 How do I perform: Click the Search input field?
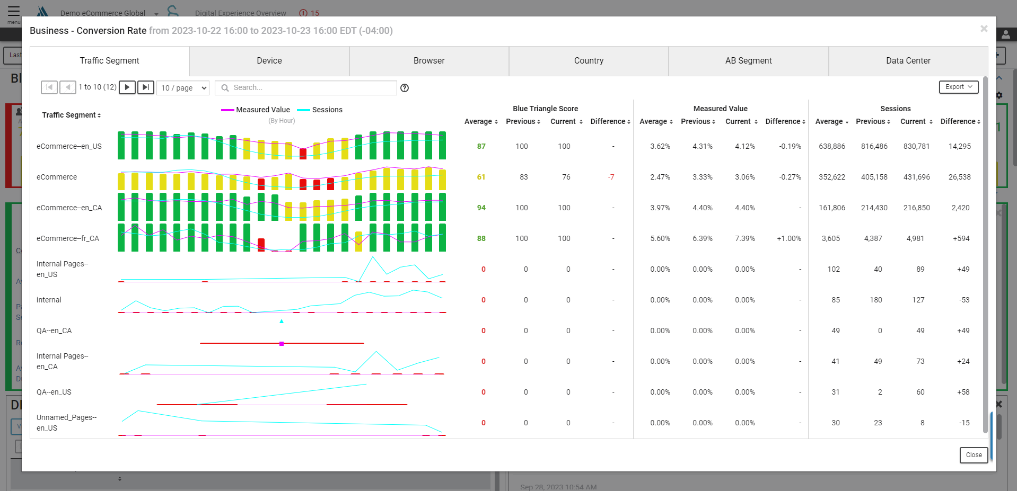[x=306, y=88]
